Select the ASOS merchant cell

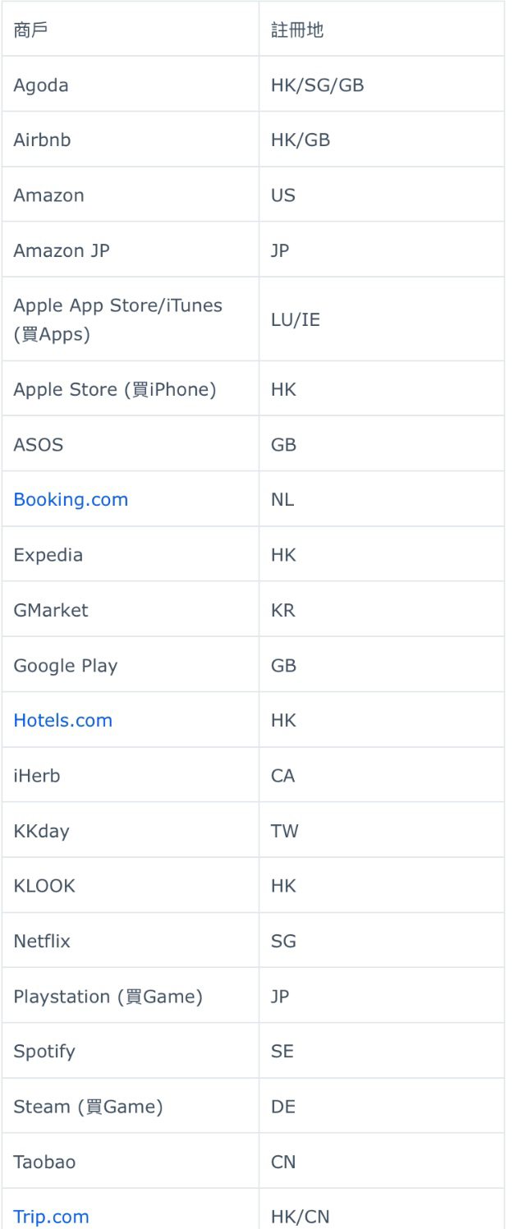(130, 444)
